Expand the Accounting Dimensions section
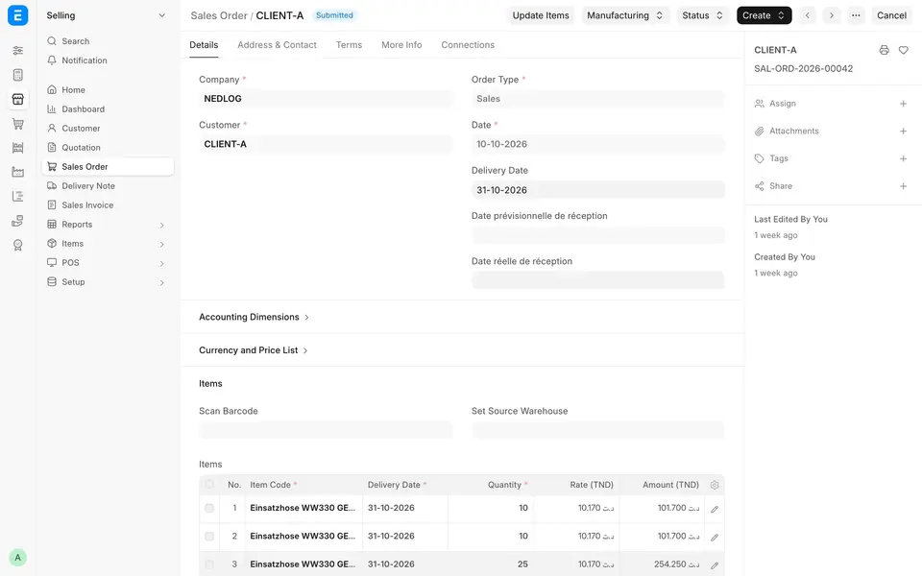 [254, 317]
